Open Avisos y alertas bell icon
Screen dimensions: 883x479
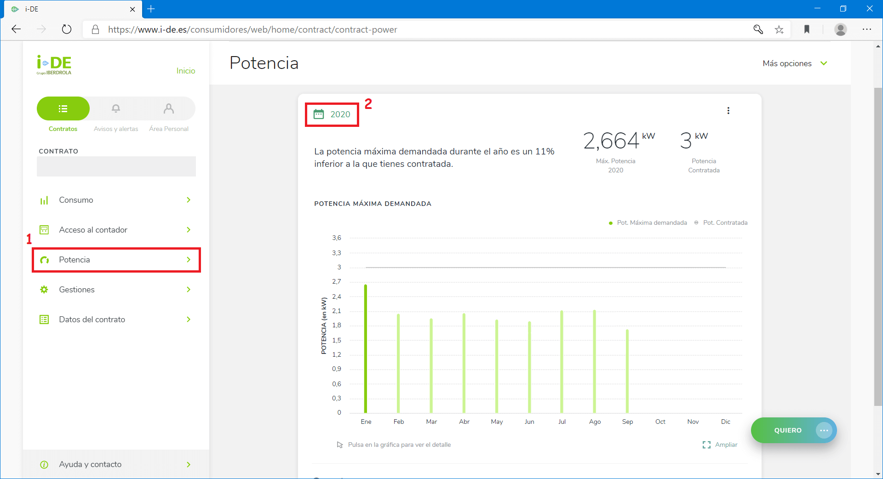pos(116,108)
